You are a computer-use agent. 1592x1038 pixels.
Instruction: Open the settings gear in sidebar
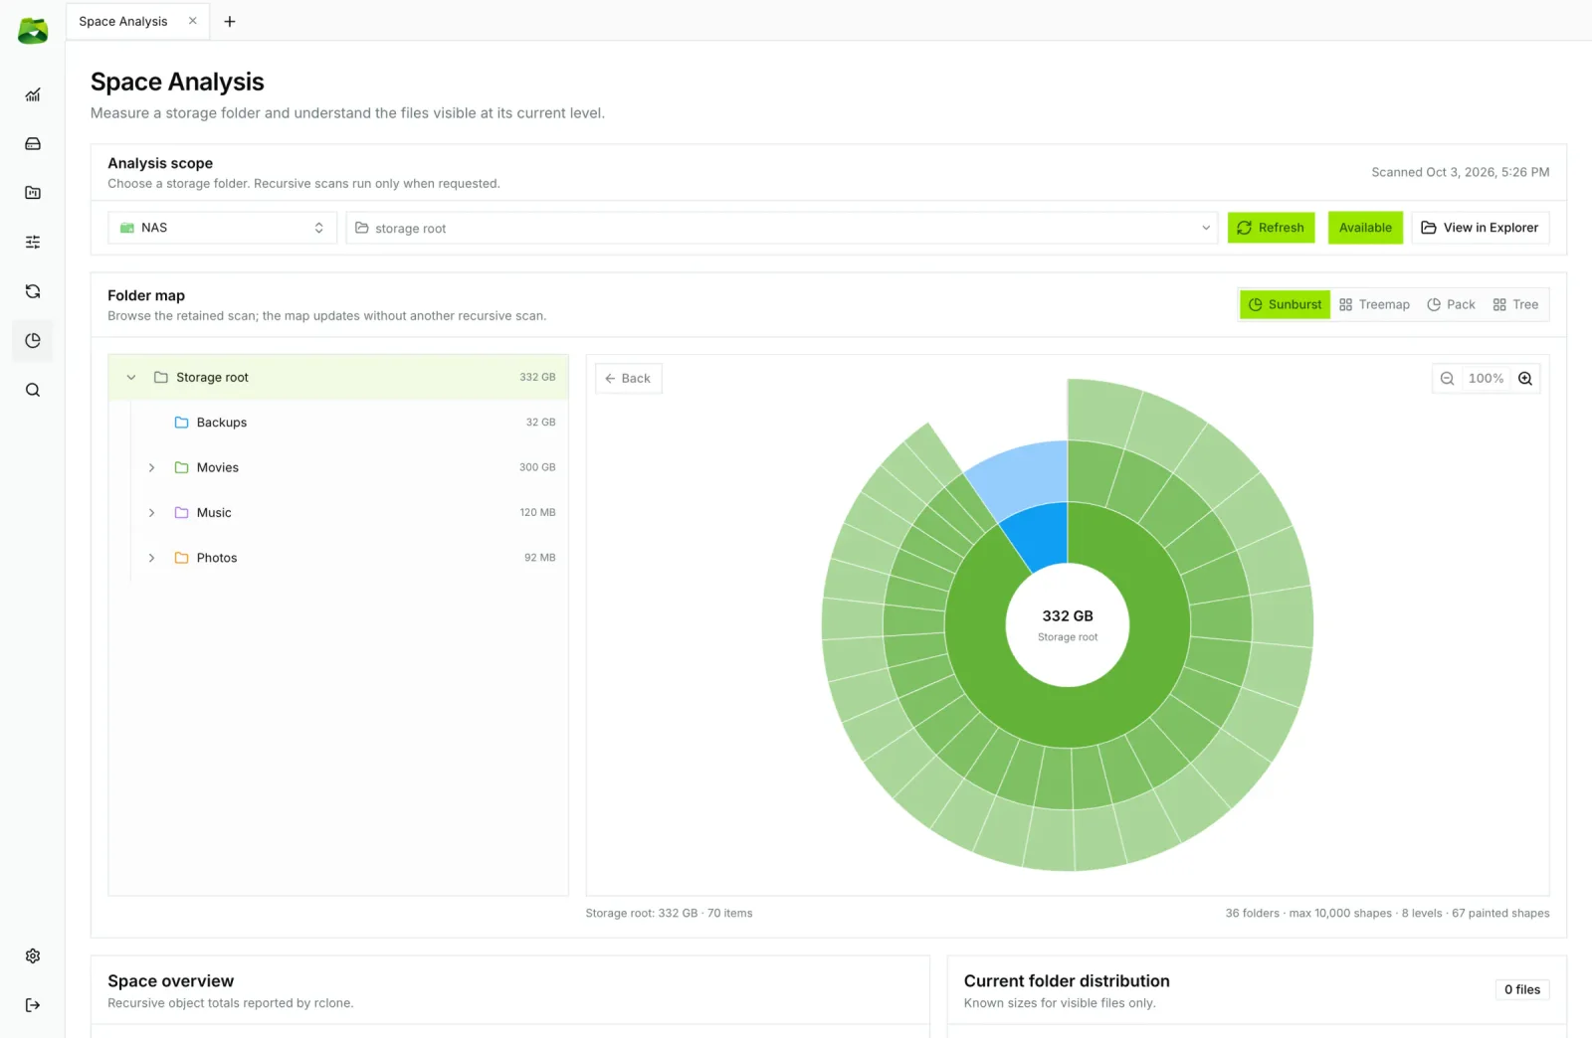[33, 955]
